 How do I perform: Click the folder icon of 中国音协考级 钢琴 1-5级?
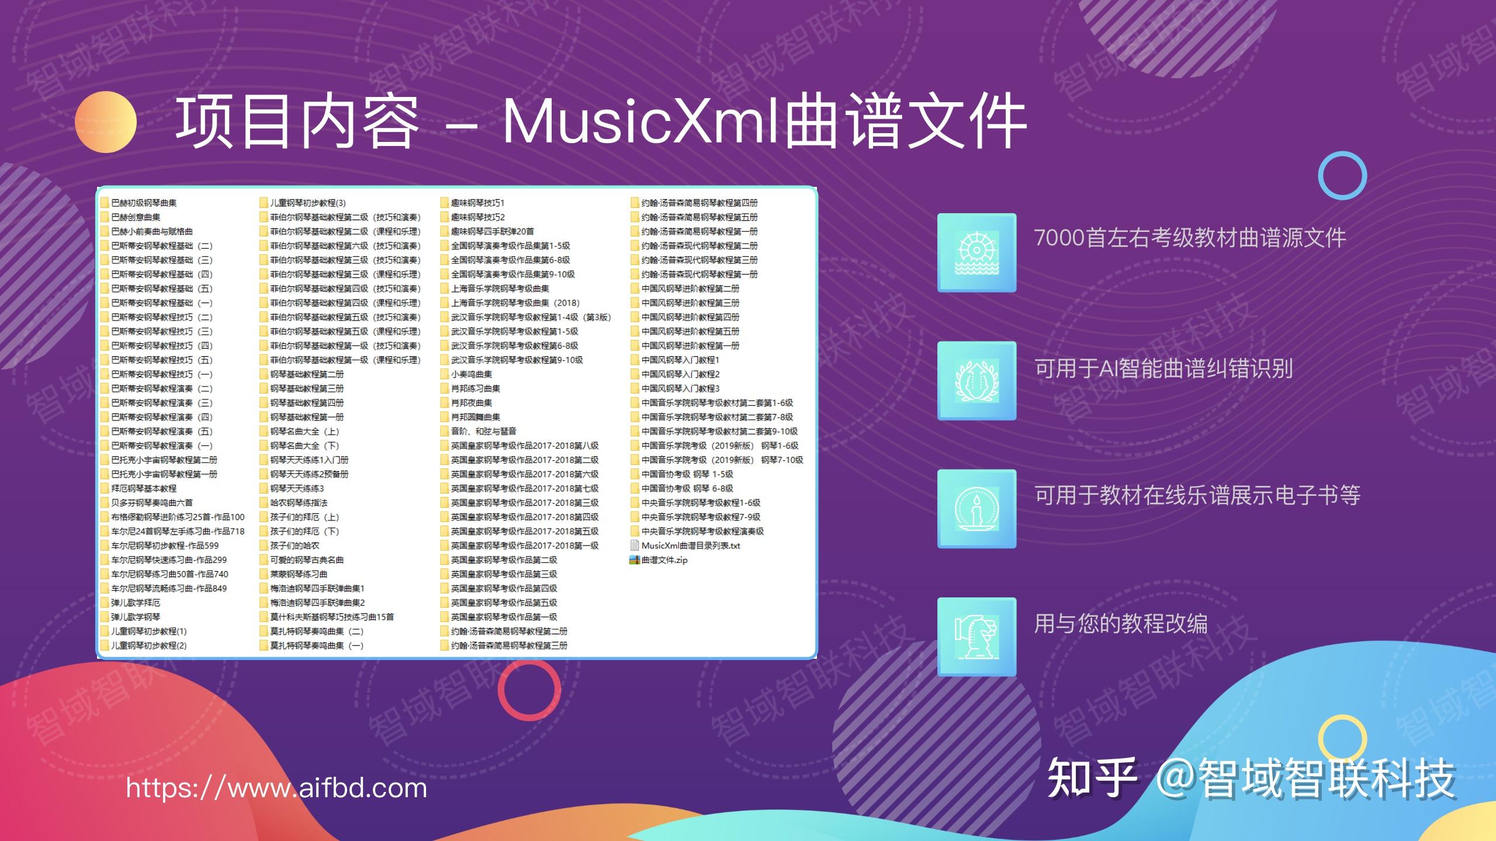635,474
